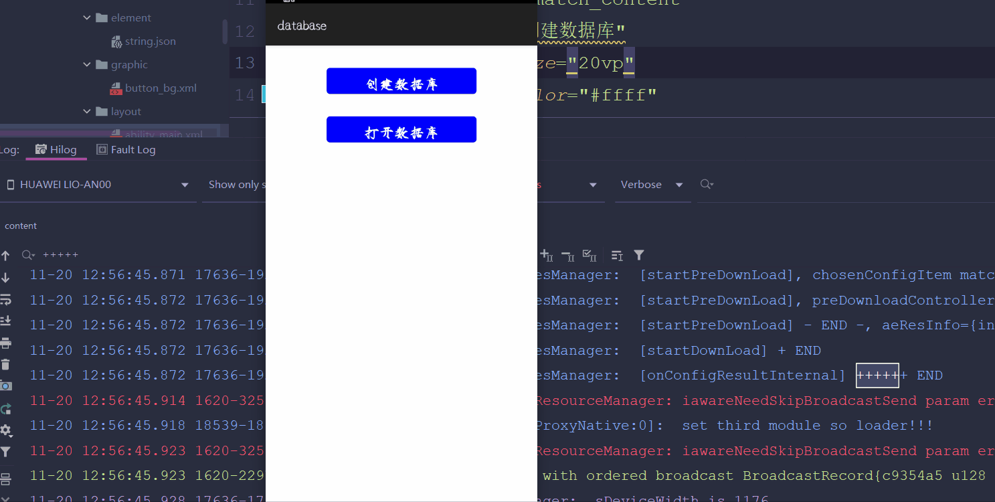
Task: Click the magnifier beside Verbose dropdown
Action: point(707,184)
